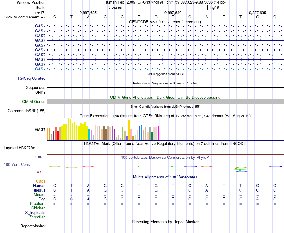Select the OMIM Genes track label
Viewport: 284px width, 233px height.
tap(34, 102)
